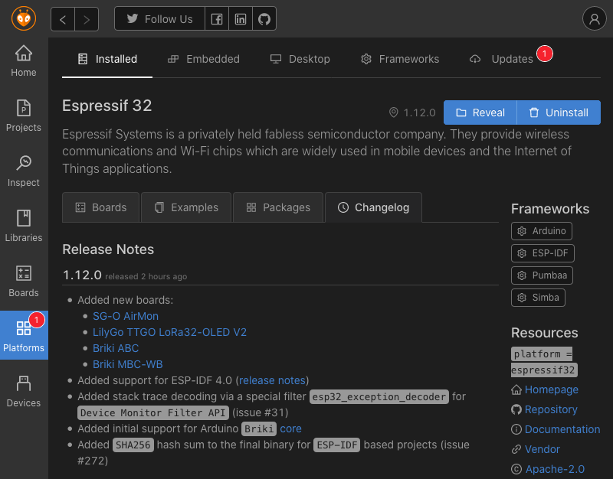
Task: Select the ESP-IDF framework button
Action: pyautogui.click(x=543, y=253)
